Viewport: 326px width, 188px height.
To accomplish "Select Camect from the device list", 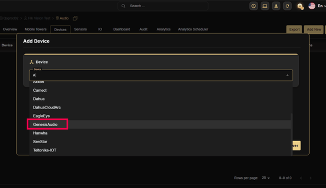I will coord(161,90).
